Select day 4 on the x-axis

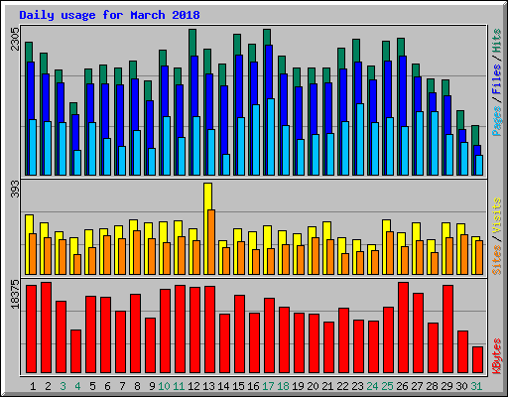click(77, 386)
